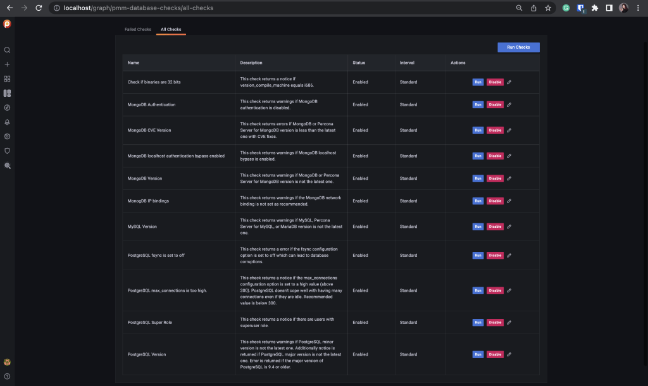Reload the browser page
648x386 pixels.
[39, 8]
